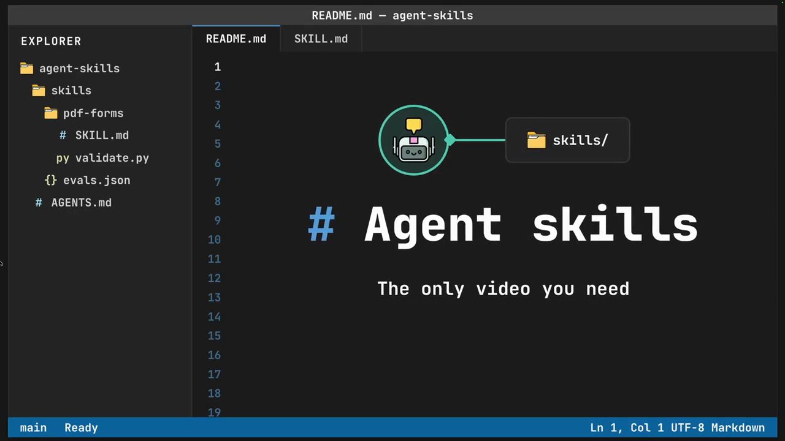785x441 pixels.
Task: Open evals.json in the explorer
Action: pyautogui.click(x=100, y=180)
